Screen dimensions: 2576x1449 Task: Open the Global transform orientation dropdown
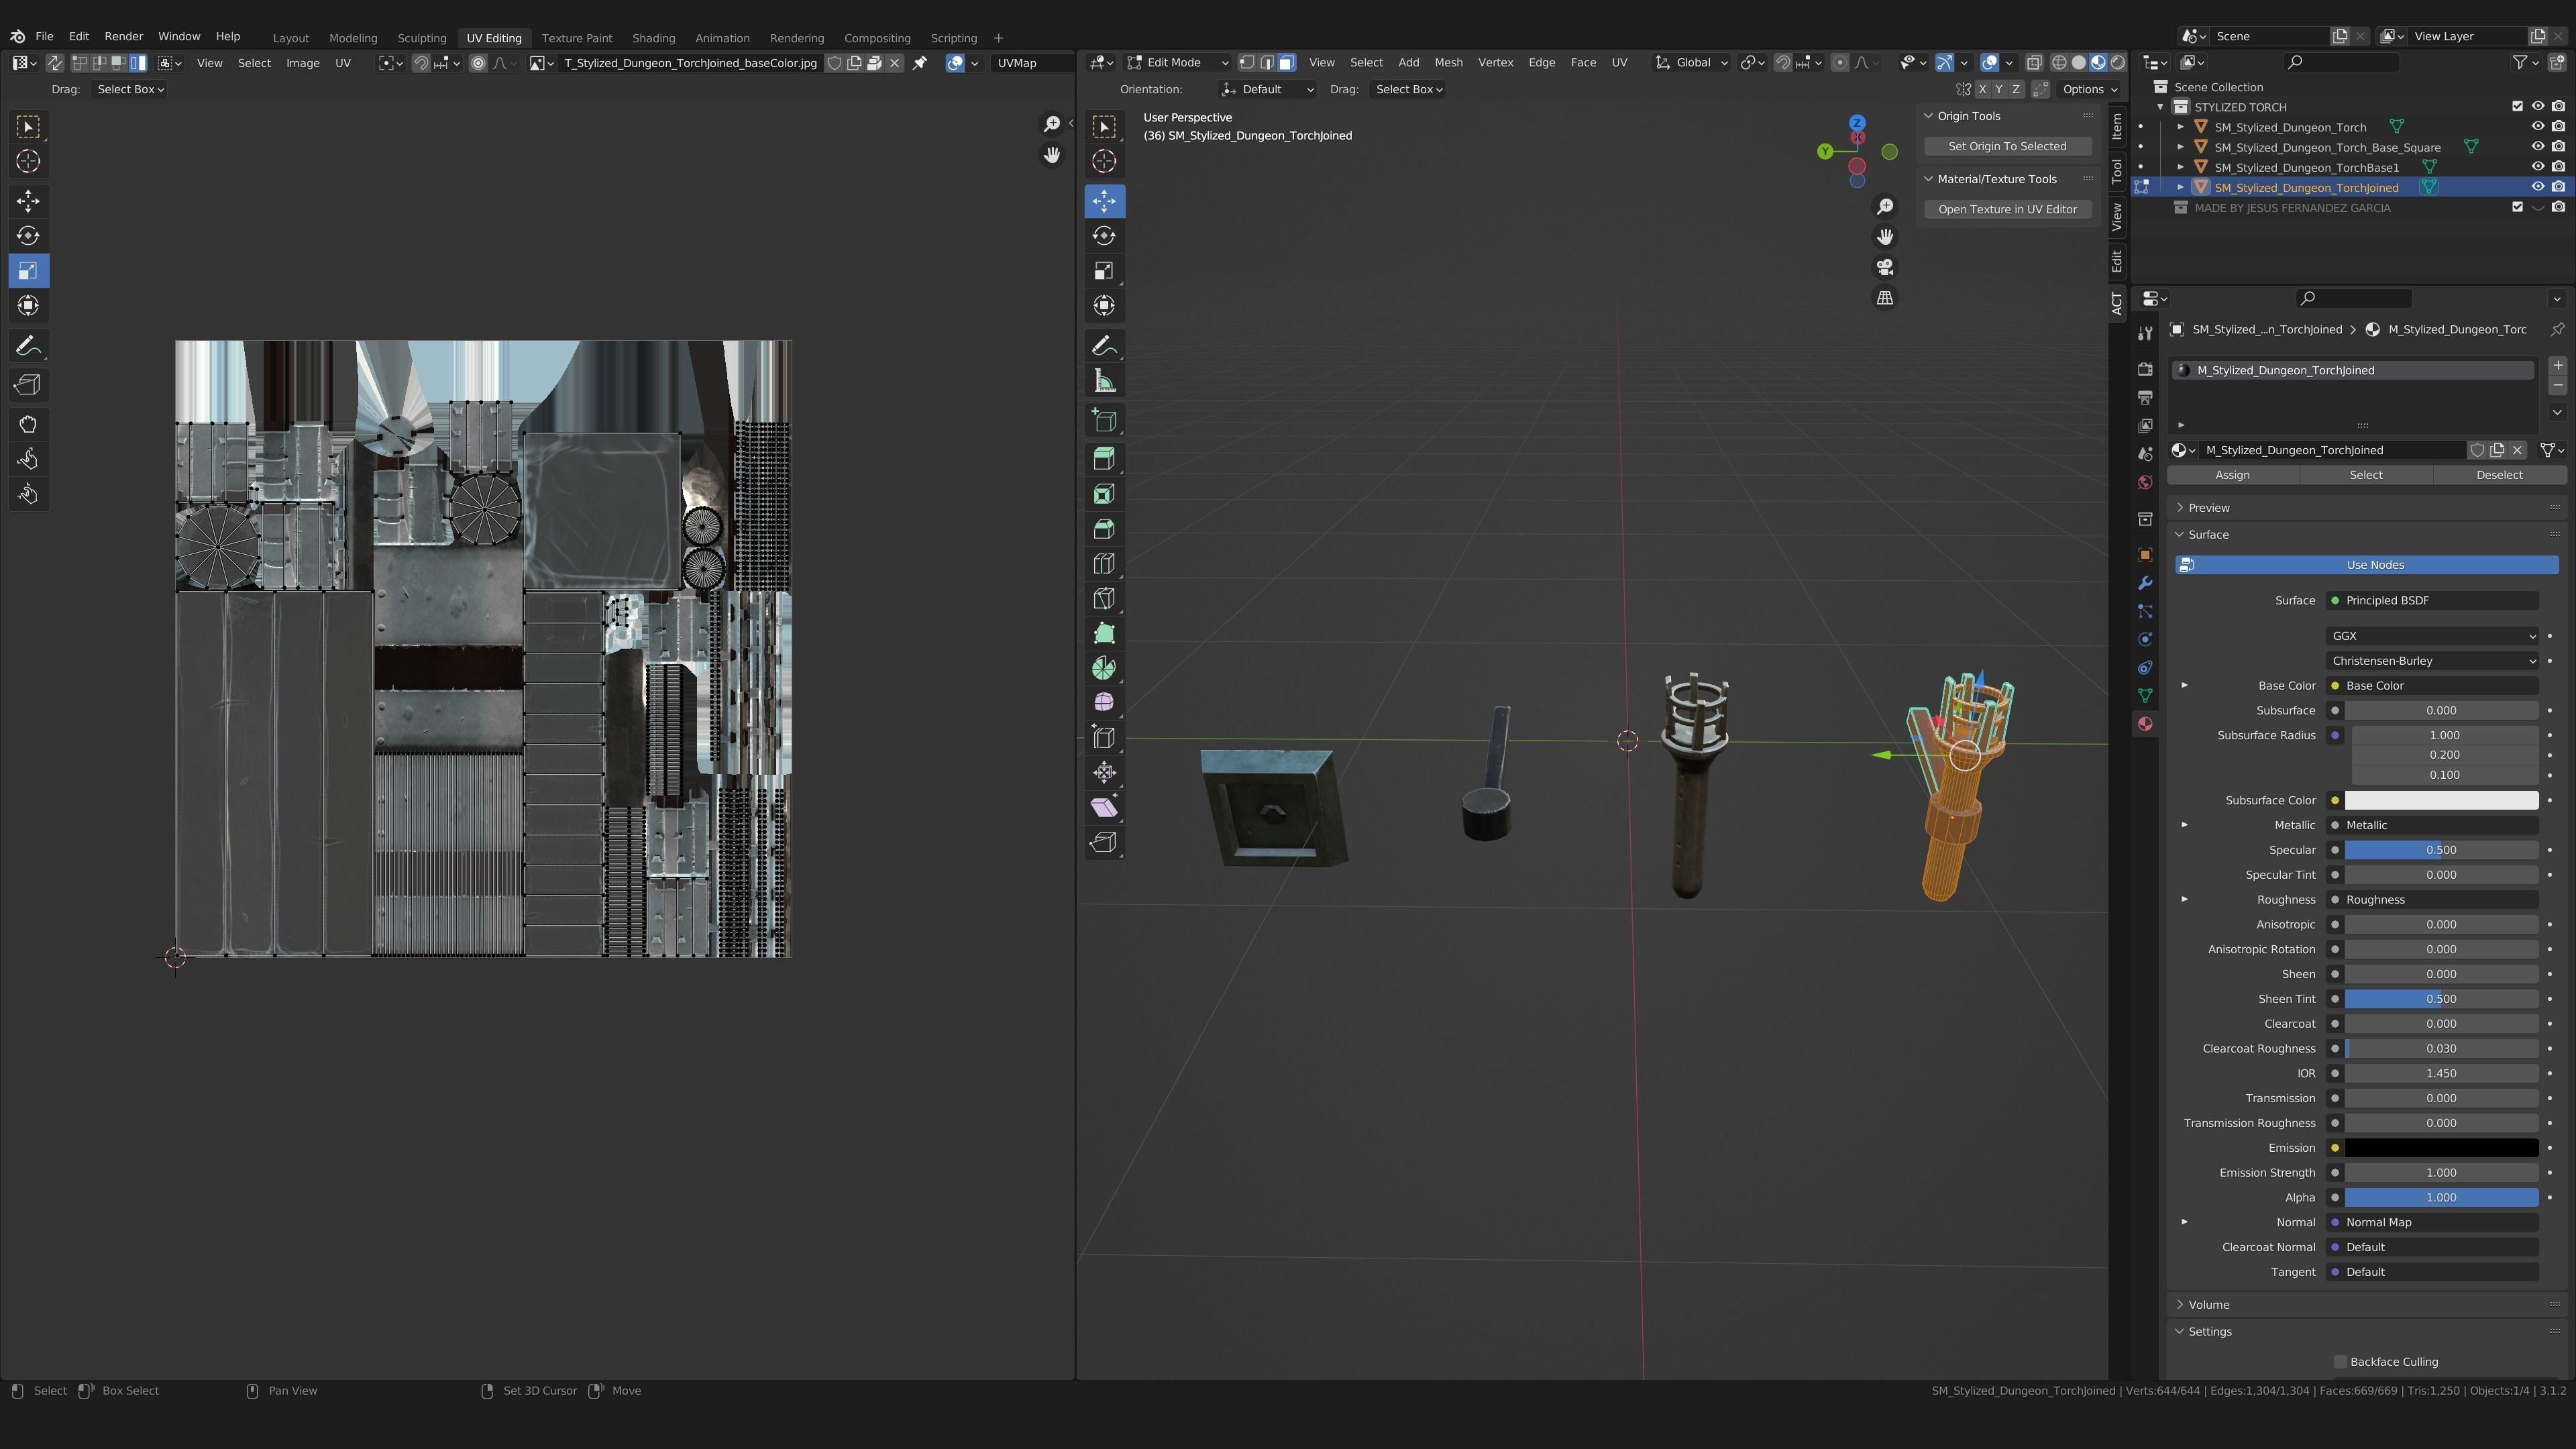[x=1691, y=63]
